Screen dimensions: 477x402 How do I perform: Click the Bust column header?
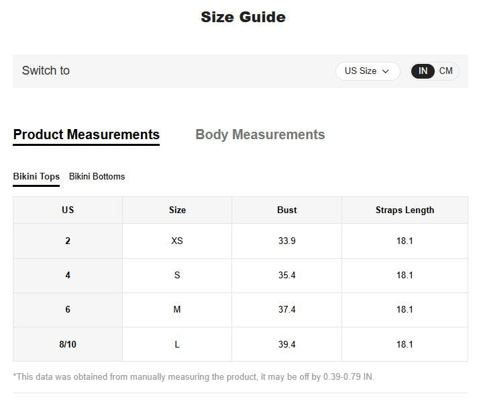(x=287, y=210)
